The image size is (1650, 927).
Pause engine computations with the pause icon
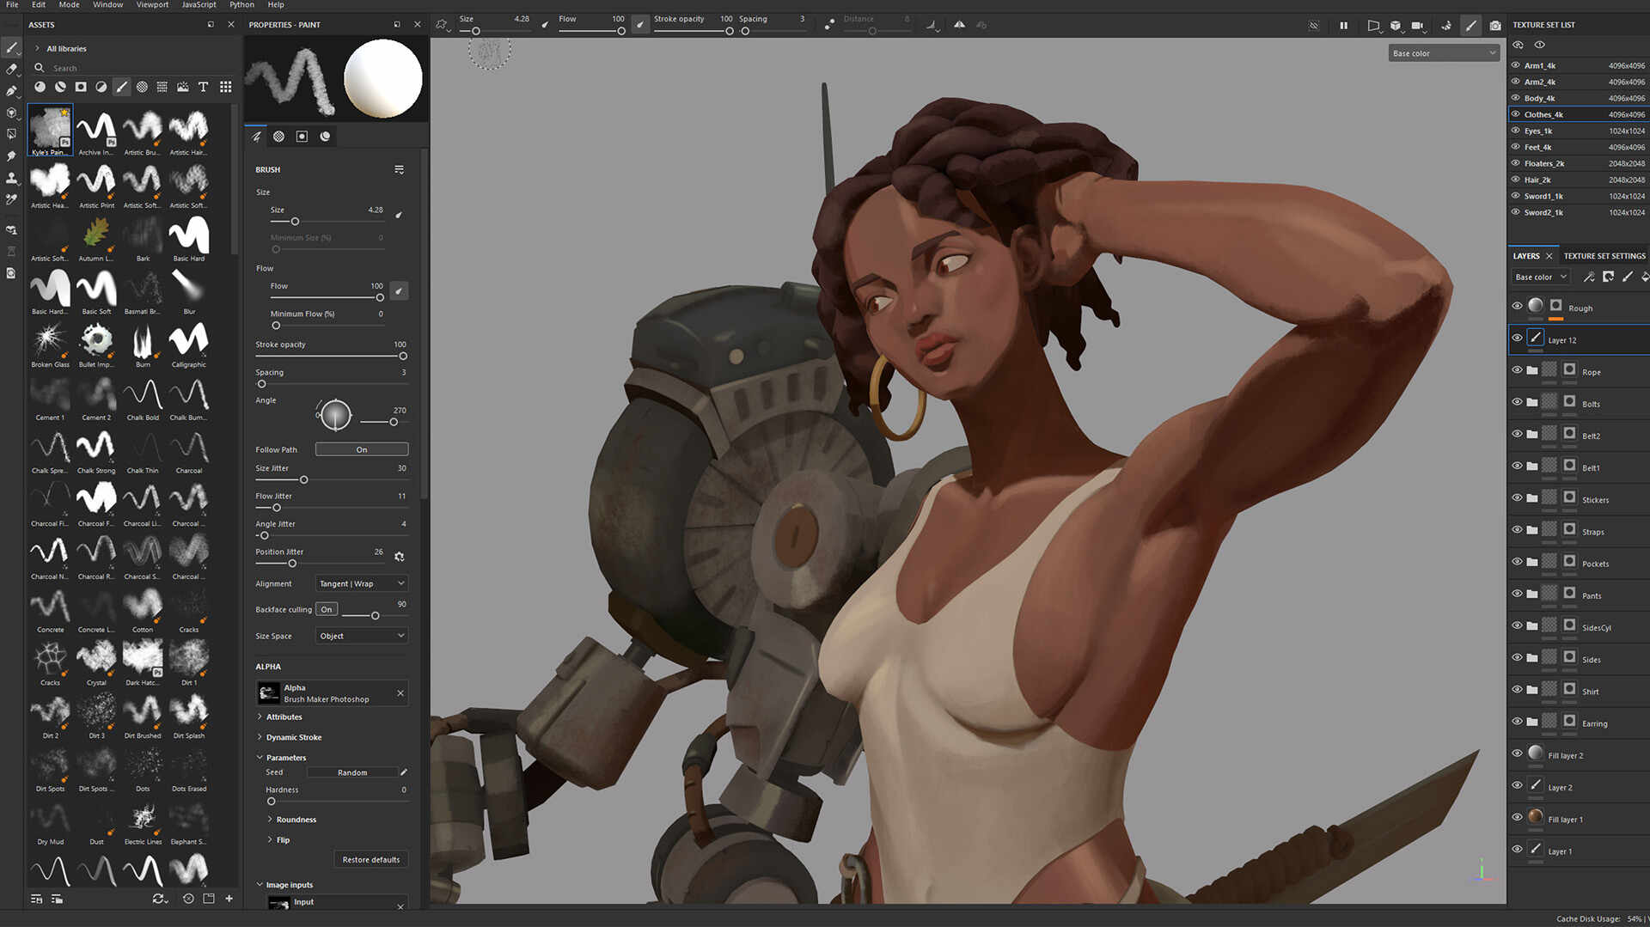[1344, 25]
